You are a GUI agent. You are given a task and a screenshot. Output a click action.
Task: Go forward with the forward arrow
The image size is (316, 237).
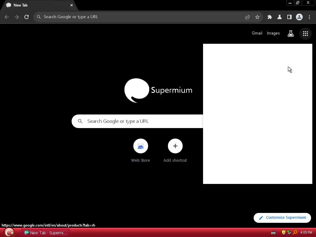click(17, 17)
